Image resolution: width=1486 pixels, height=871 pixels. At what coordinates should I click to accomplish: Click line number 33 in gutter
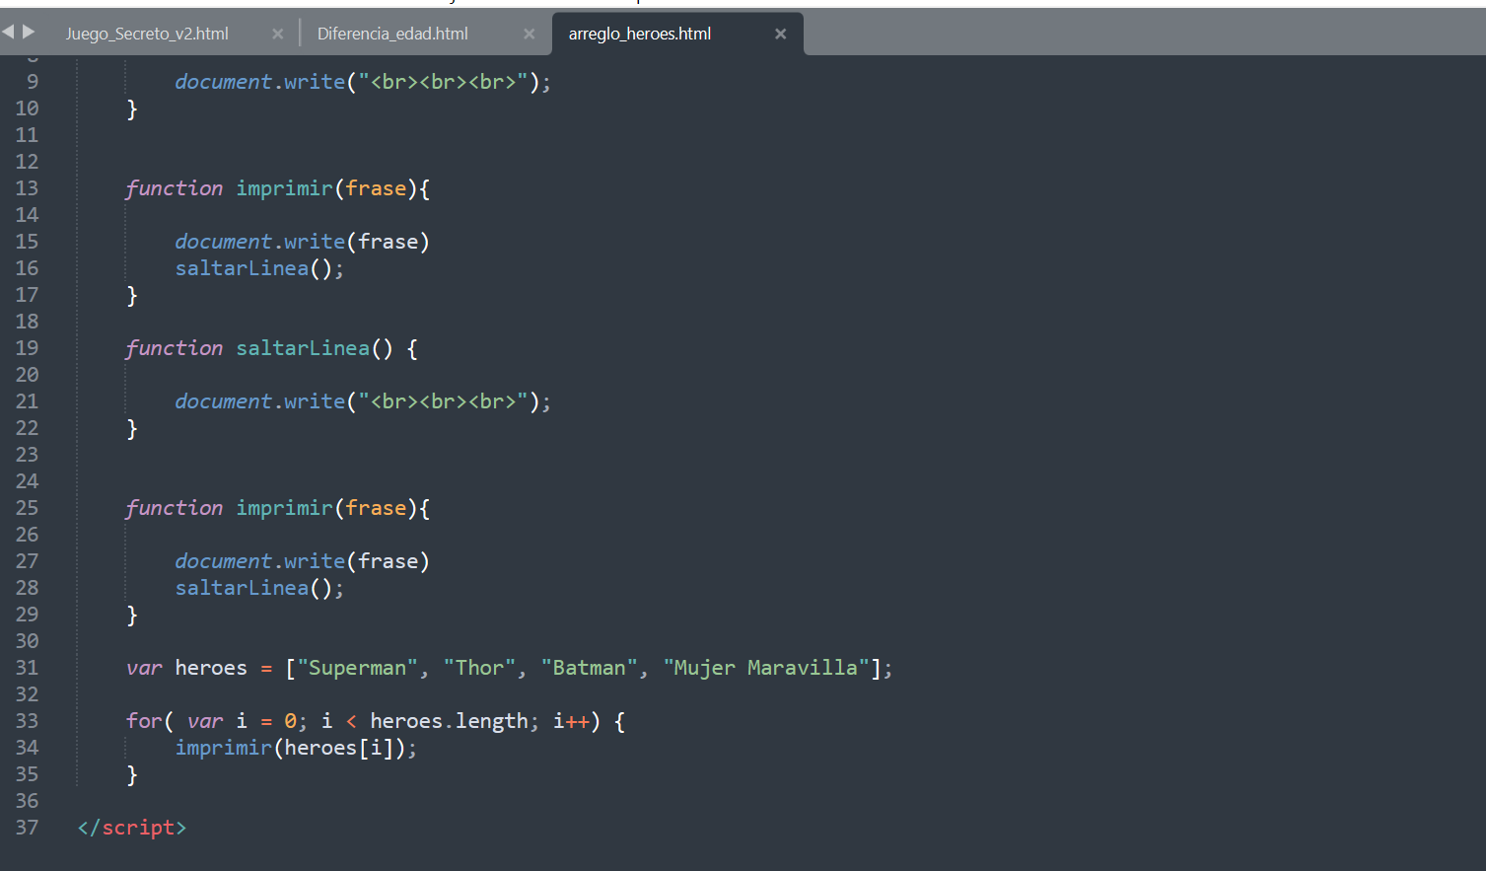pos(27,721)
